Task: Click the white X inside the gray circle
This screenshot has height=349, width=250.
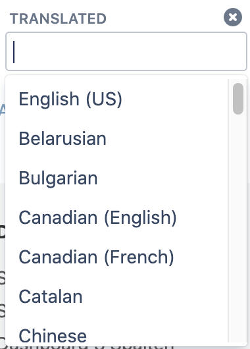Action: 233,17
